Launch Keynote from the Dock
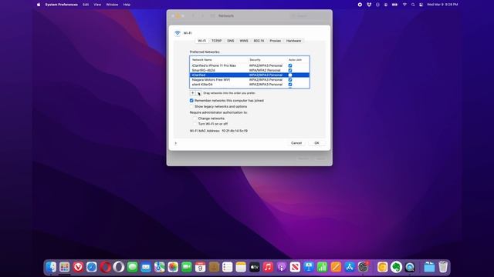The height and width of the screenshot is (277, 494). point(309,267)
